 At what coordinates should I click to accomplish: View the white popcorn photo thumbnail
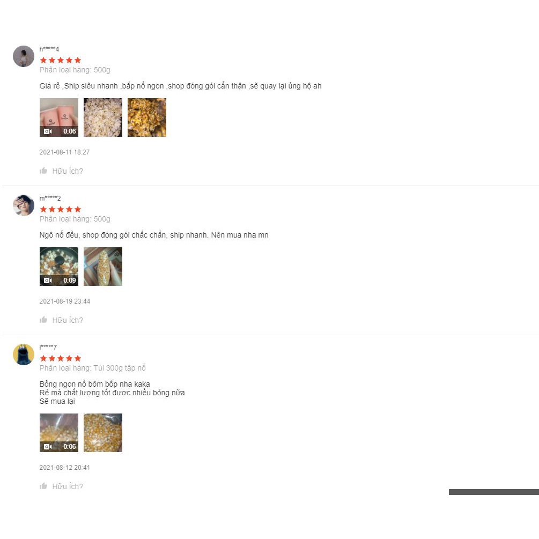[x=103, y=117]
